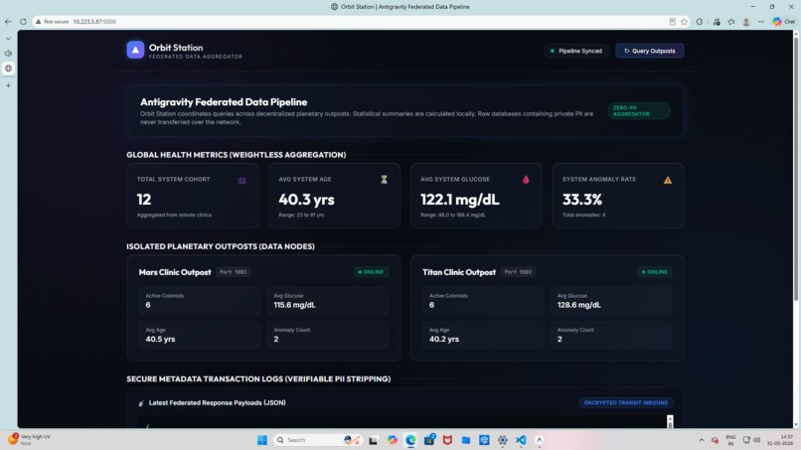The image size is (801, 450).
Task: Click the Mars Clinic Outpost heading
Action: pos(175,272)
